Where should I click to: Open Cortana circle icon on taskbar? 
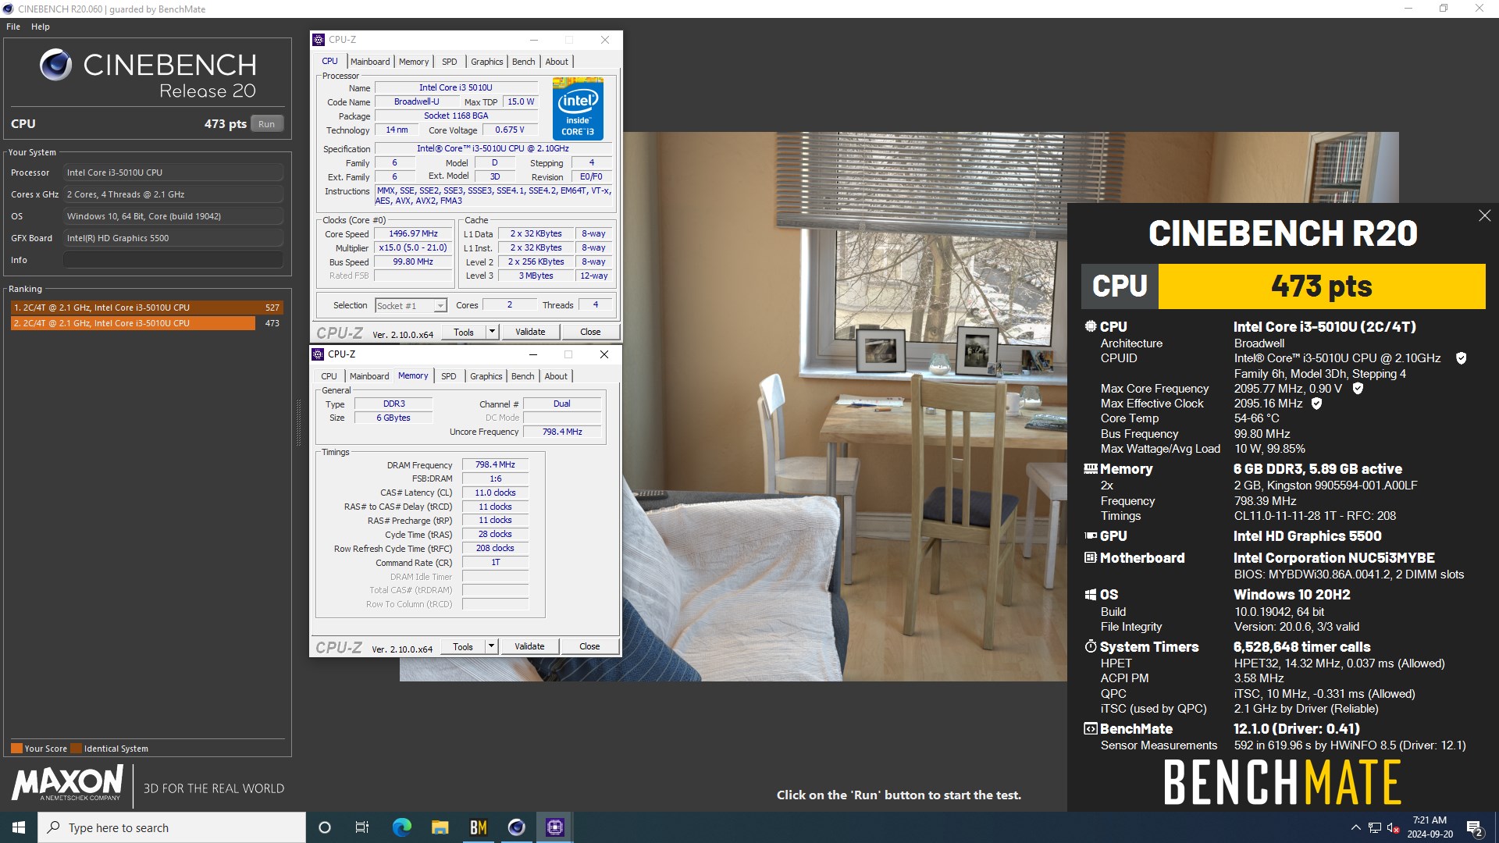click(x=325, y=827)
